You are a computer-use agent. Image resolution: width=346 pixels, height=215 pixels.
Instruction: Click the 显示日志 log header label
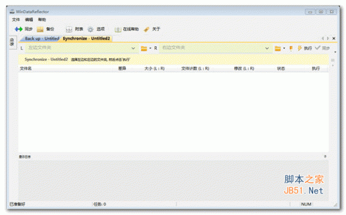point(25,157)
